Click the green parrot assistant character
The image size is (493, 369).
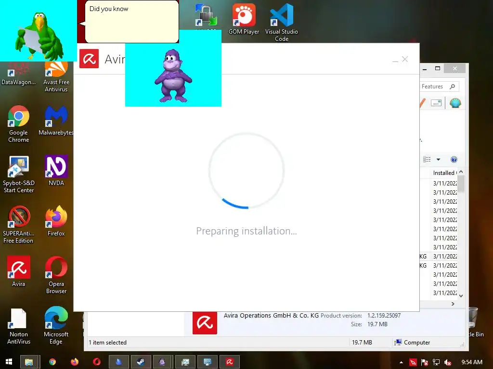[x=39, y=36]
